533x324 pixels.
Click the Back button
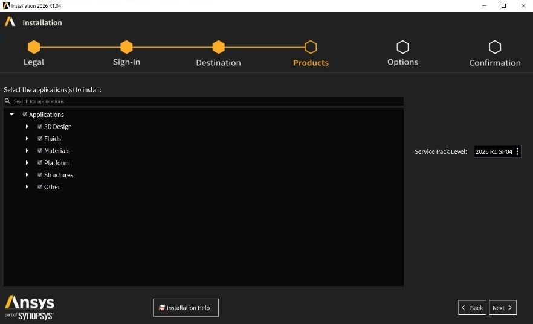pyautogui.click(x=472, y=308)
